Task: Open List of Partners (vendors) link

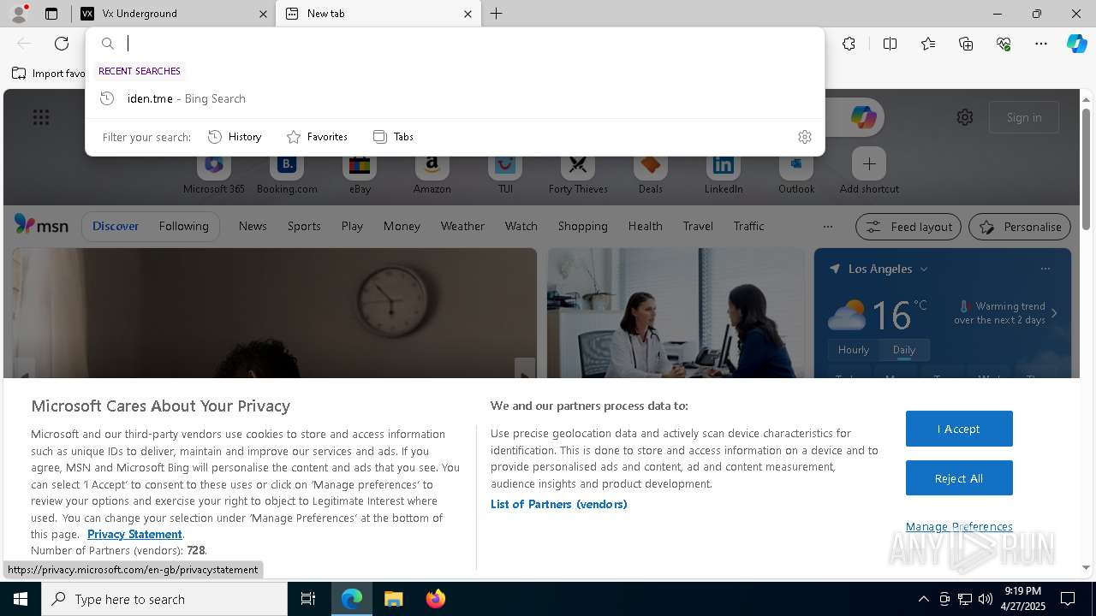Action: 558,504
